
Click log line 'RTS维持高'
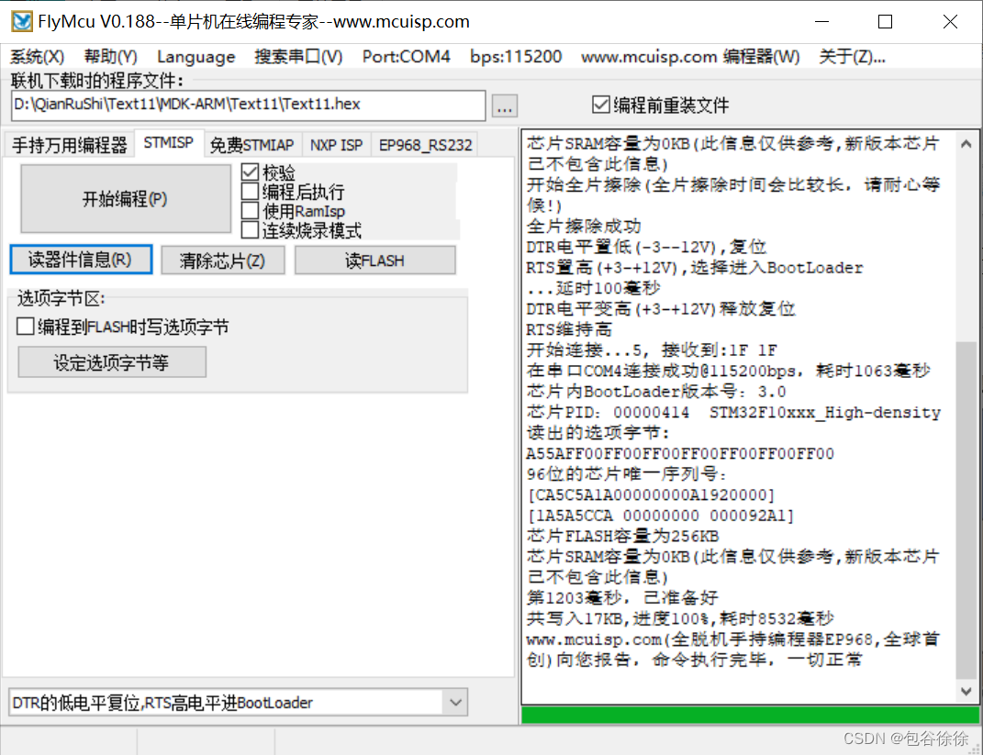569,329
